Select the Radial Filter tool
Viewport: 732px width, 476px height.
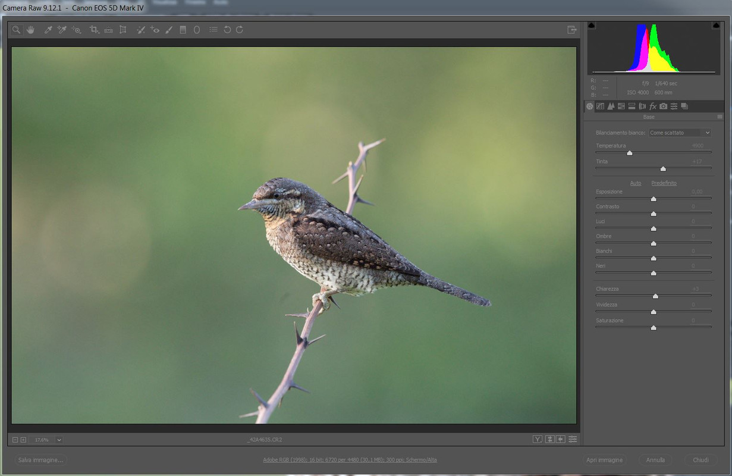click(197, 30)
